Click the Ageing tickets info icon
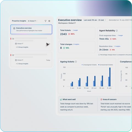 pos(76,62)
